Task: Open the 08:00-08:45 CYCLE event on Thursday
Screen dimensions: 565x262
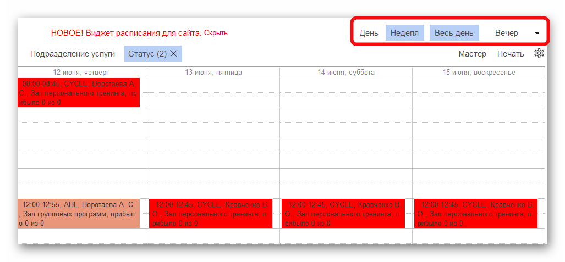Action: click(x=79, y=93)
